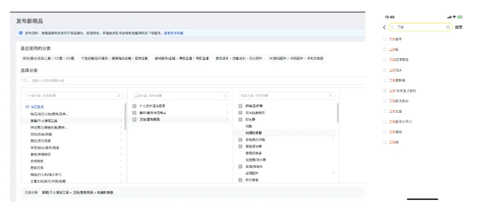Select 珠宝/钻石/翡翠/黄金 category
Image resolution: width=484 pixels, height=210 pixels.
45,148
